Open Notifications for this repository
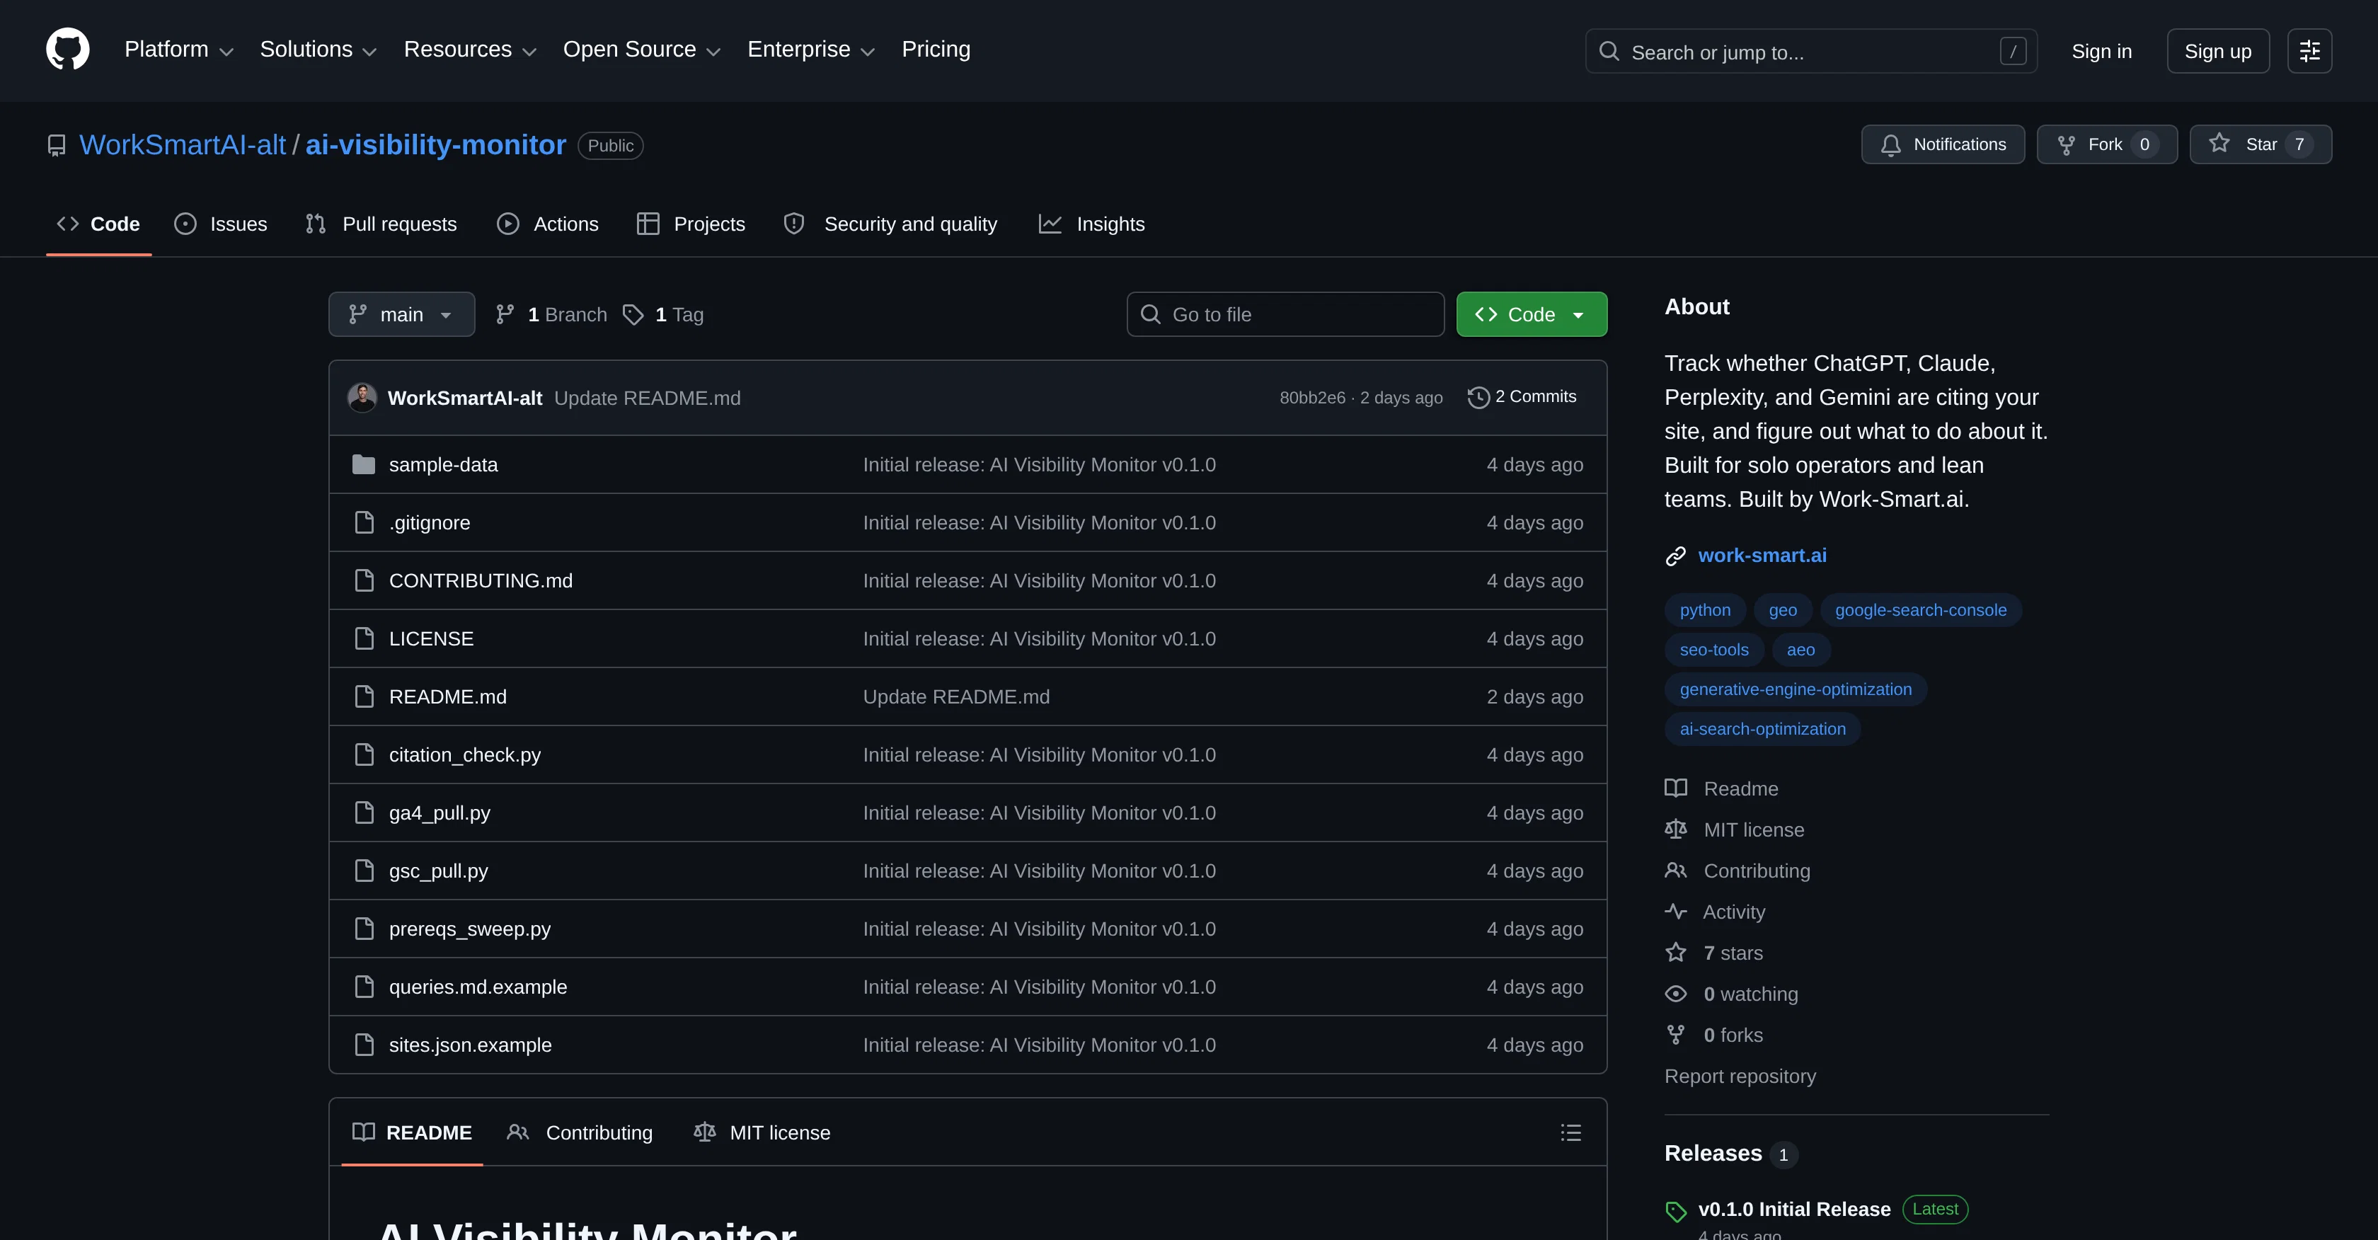This screenshot has width=2378, height=1240. pyautogui.click(x=1942, y=144)
